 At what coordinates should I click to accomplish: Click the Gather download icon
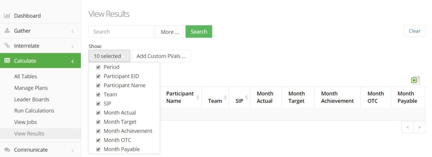click(x=7, y=31)
